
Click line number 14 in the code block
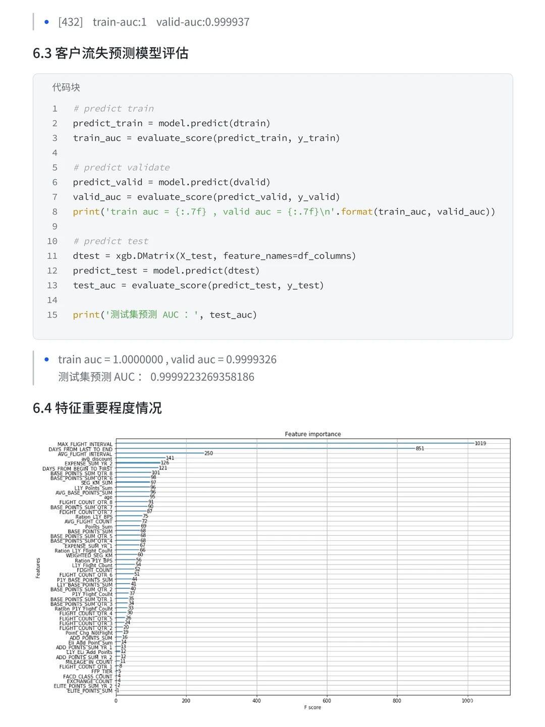[x=52, y=300]
